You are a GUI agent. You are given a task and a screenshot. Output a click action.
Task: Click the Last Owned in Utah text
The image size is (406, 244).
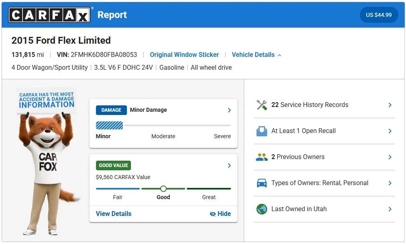(299, 209)
